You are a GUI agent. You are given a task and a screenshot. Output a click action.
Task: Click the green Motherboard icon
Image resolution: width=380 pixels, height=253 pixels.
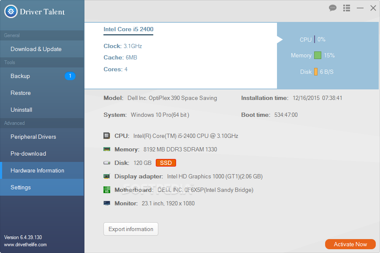click(107, 190)
